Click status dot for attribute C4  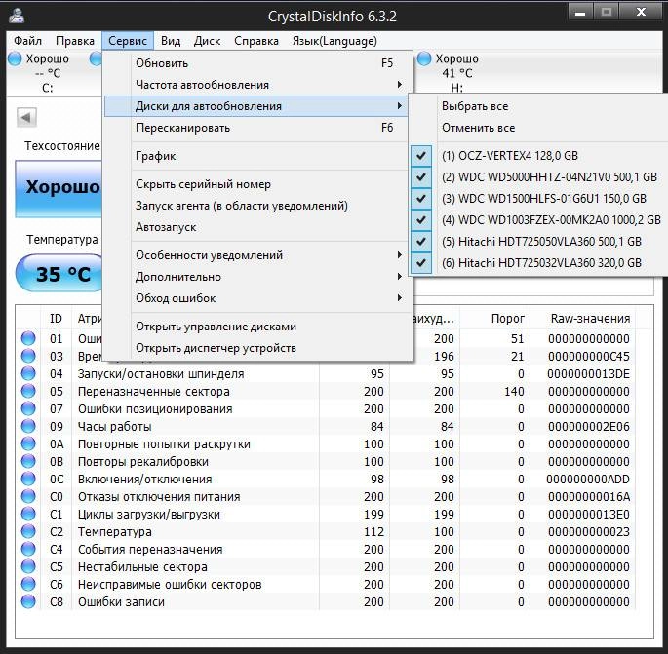28,549
